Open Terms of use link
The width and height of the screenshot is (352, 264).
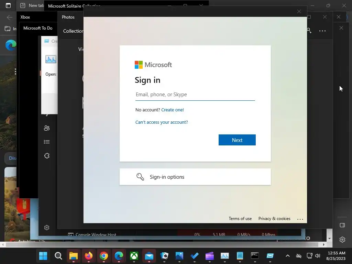click(240, 219)
